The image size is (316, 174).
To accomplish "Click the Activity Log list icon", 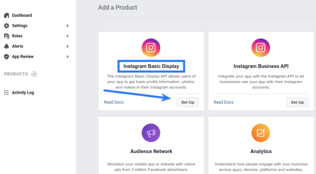I will [x=6, y=93].
